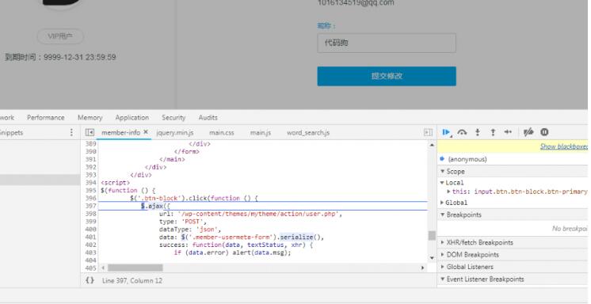Click line number 396 in gutter

pyautogui.click(x=91, y=198)
